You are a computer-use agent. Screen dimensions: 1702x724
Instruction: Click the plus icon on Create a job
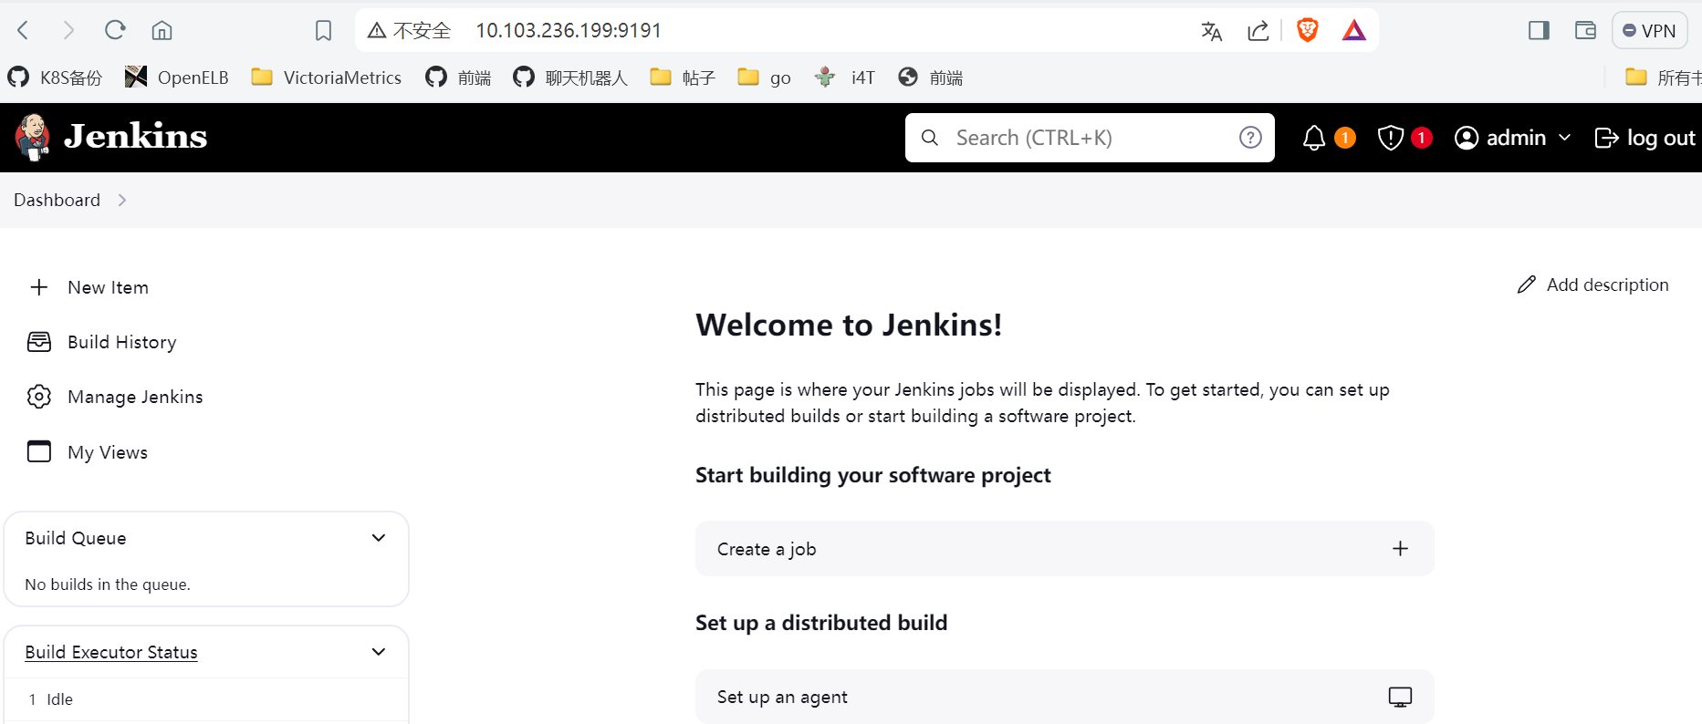1401,549
